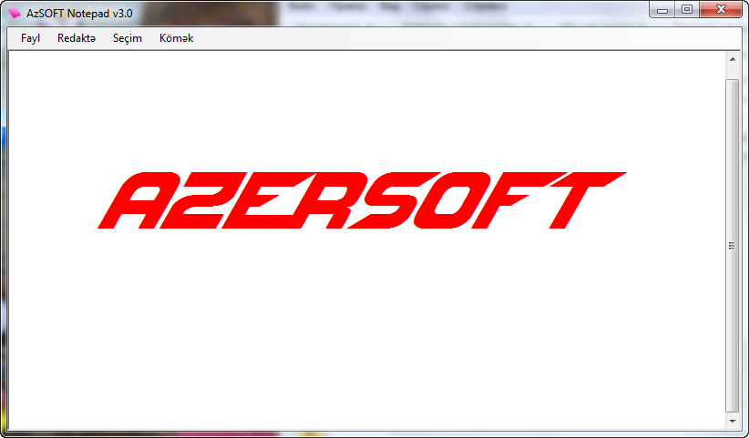This screenshot has height=438, width=749.
Task: Open the Redaktə menu
Action: pos(76,38)
